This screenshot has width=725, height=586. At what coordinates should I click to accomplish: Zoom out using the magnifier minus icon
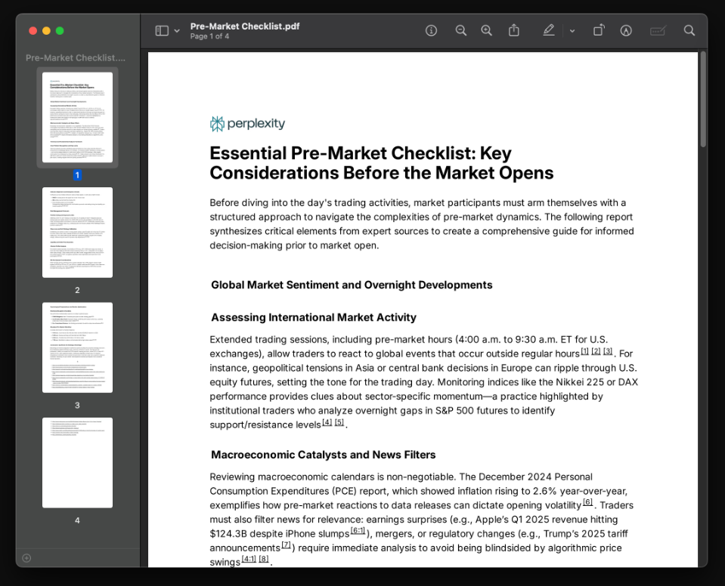pos(460,30)
